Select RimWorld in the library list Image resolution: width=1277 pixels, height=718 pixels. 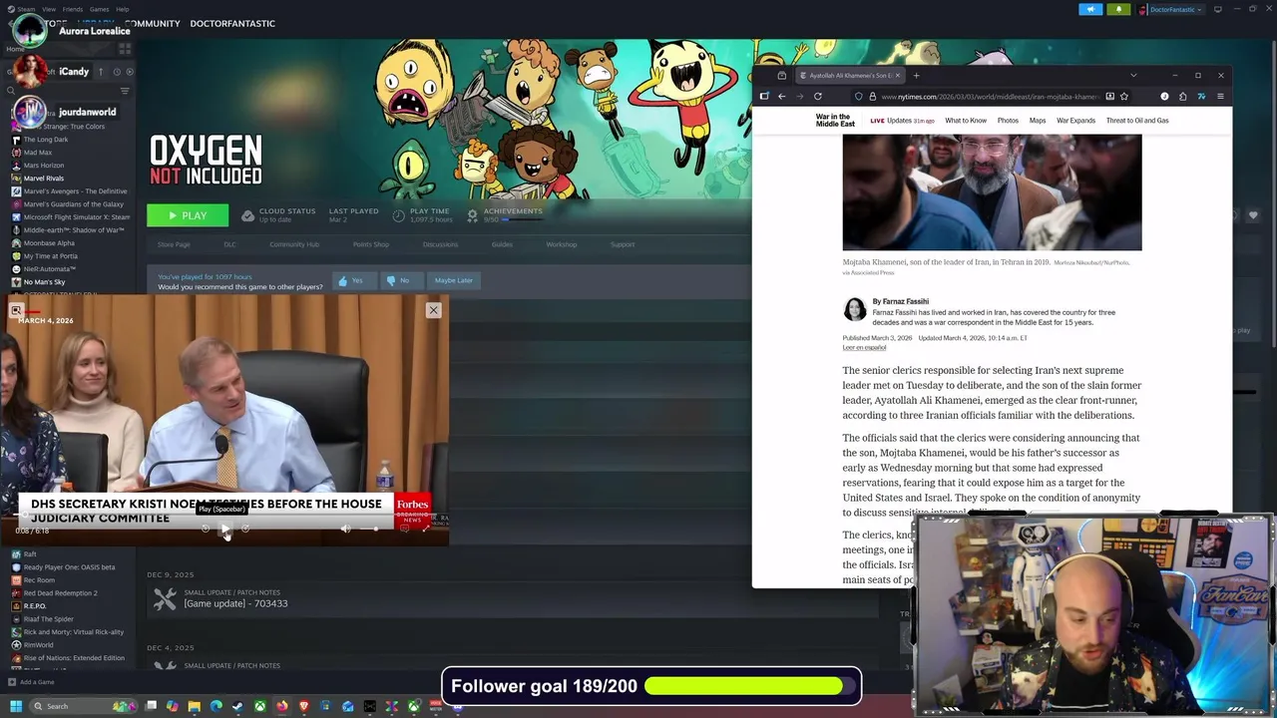tap(38, 645)
